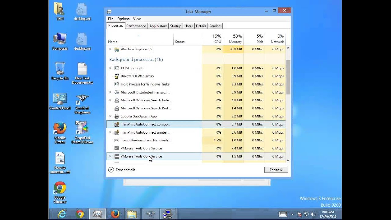Image resolution: width=391 pixels, height=220 pixels.
Task: Click the Microsoft Windows Search Protocol icon
Action: point(116,108)
